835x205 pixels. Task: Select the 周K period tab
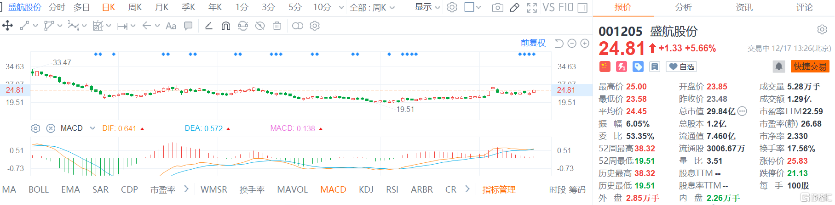pyautogui.click(x=135, y=7)
